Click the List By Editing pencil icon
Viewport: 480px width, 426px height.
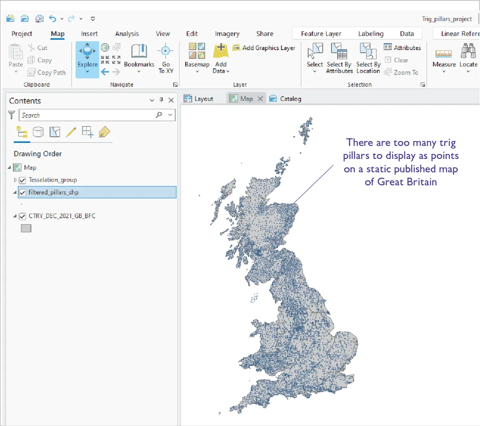click(71, 132)
